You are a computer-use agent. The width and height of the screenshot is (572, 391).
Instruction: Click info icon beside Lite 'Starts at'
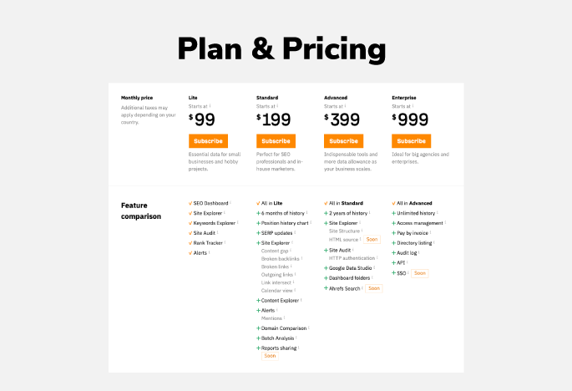tap(210, 105)
